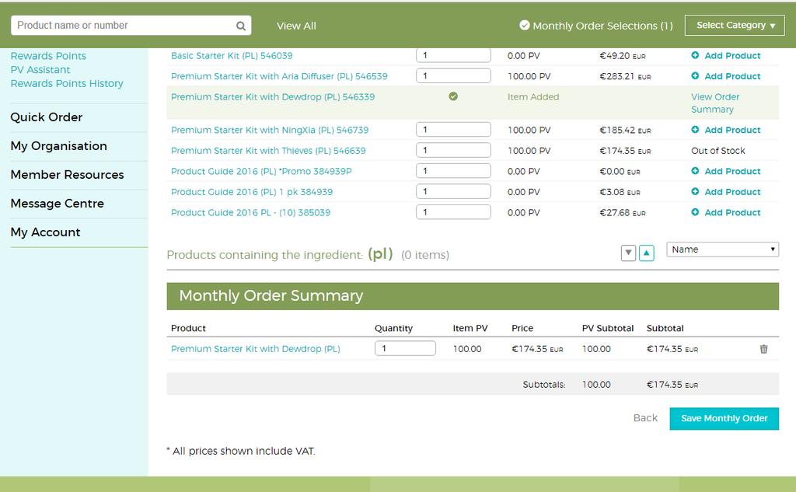Add Product for Product Guide PL (10)

[732, 212]
